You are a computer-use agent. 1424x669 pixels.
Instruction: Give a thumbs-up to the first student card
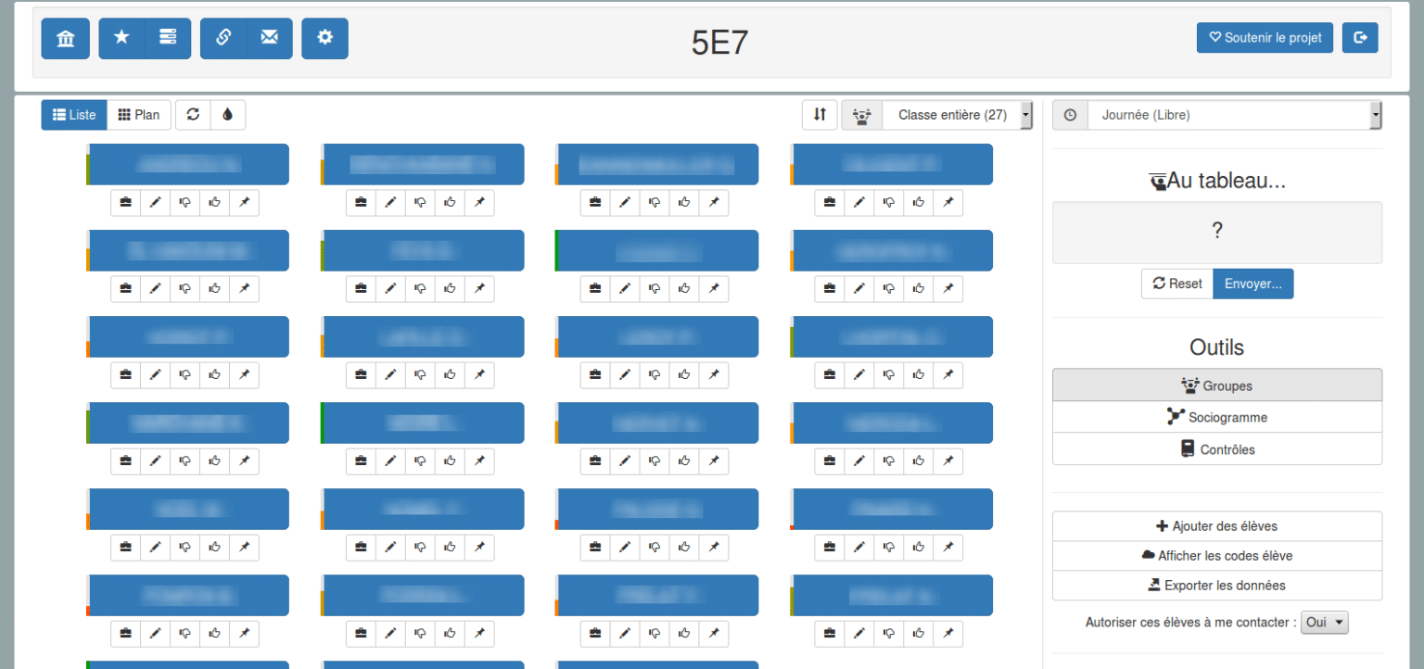[214, 202]
